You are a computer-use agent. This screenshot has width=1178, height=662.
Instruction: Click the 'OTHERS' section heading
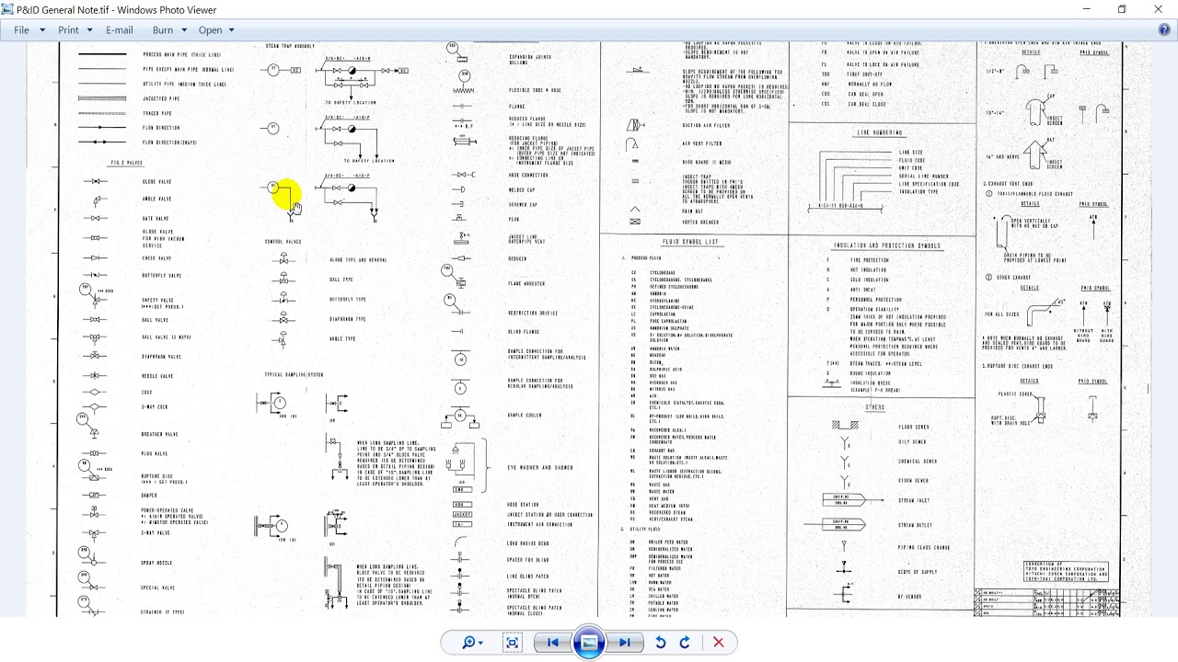[x=874, y=407]
